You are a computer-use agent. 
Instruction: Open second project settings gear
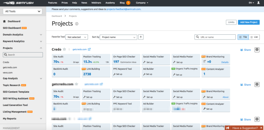click(x=257, y=84)
